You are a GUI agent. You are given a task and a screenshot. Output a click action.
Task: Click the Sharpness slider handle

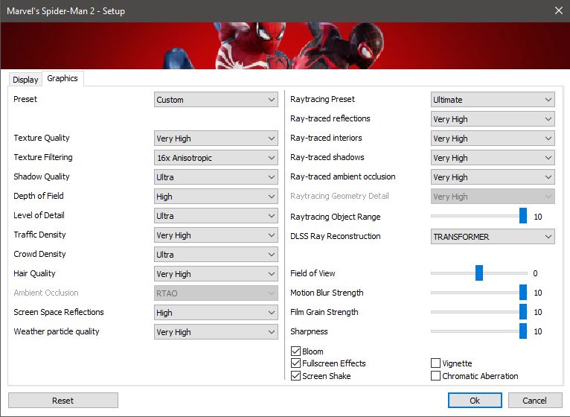[522, 331]
